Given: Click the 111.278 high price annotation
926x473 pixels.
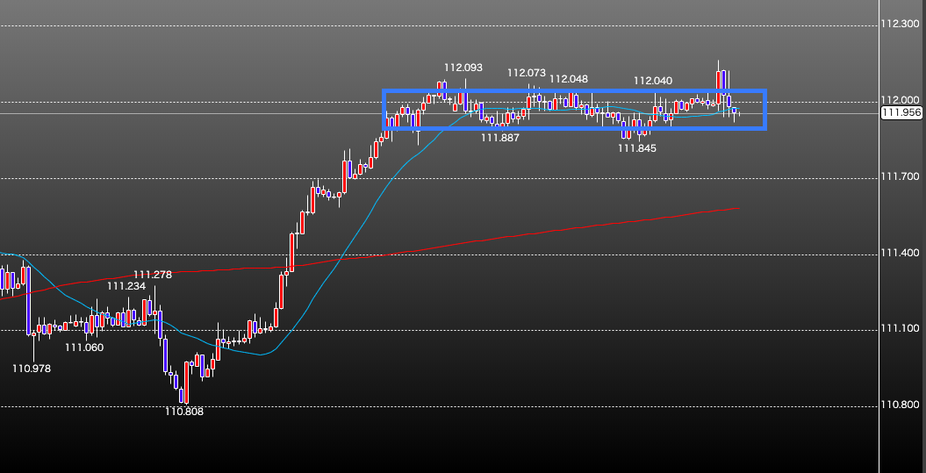Looking at the screenshot, I should point(153,275).
